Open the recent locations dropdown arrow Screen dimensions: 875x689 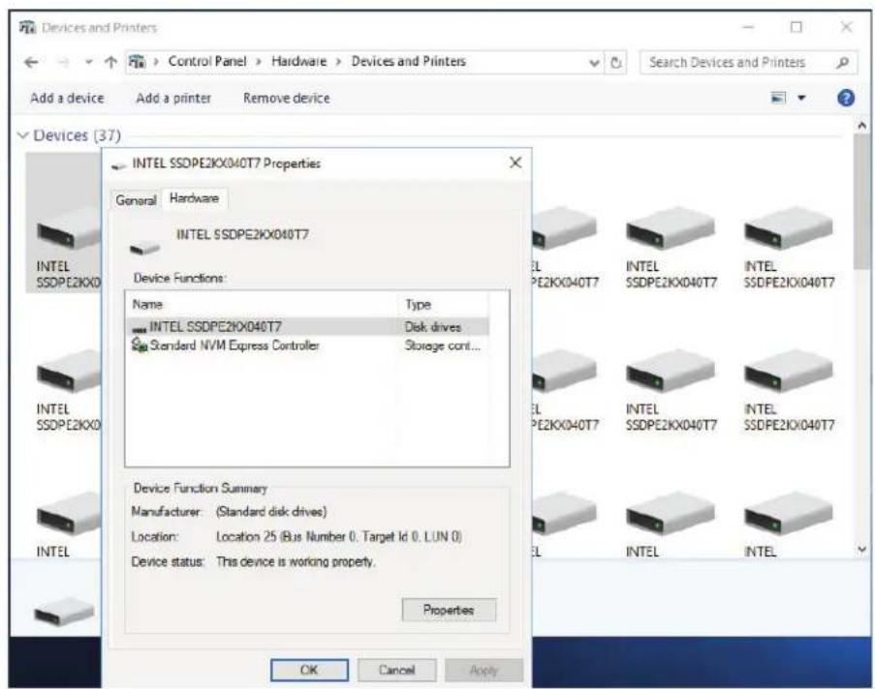89,63
